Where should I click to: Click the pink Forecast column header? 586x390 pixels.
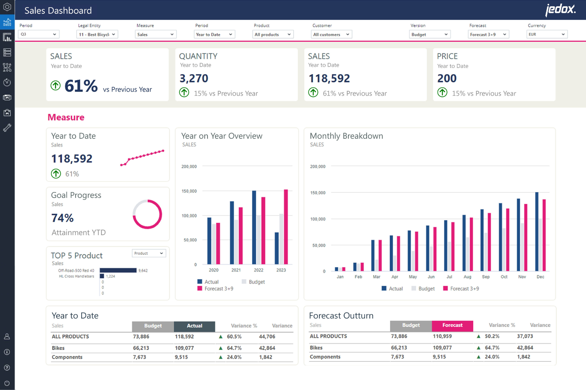453,326
